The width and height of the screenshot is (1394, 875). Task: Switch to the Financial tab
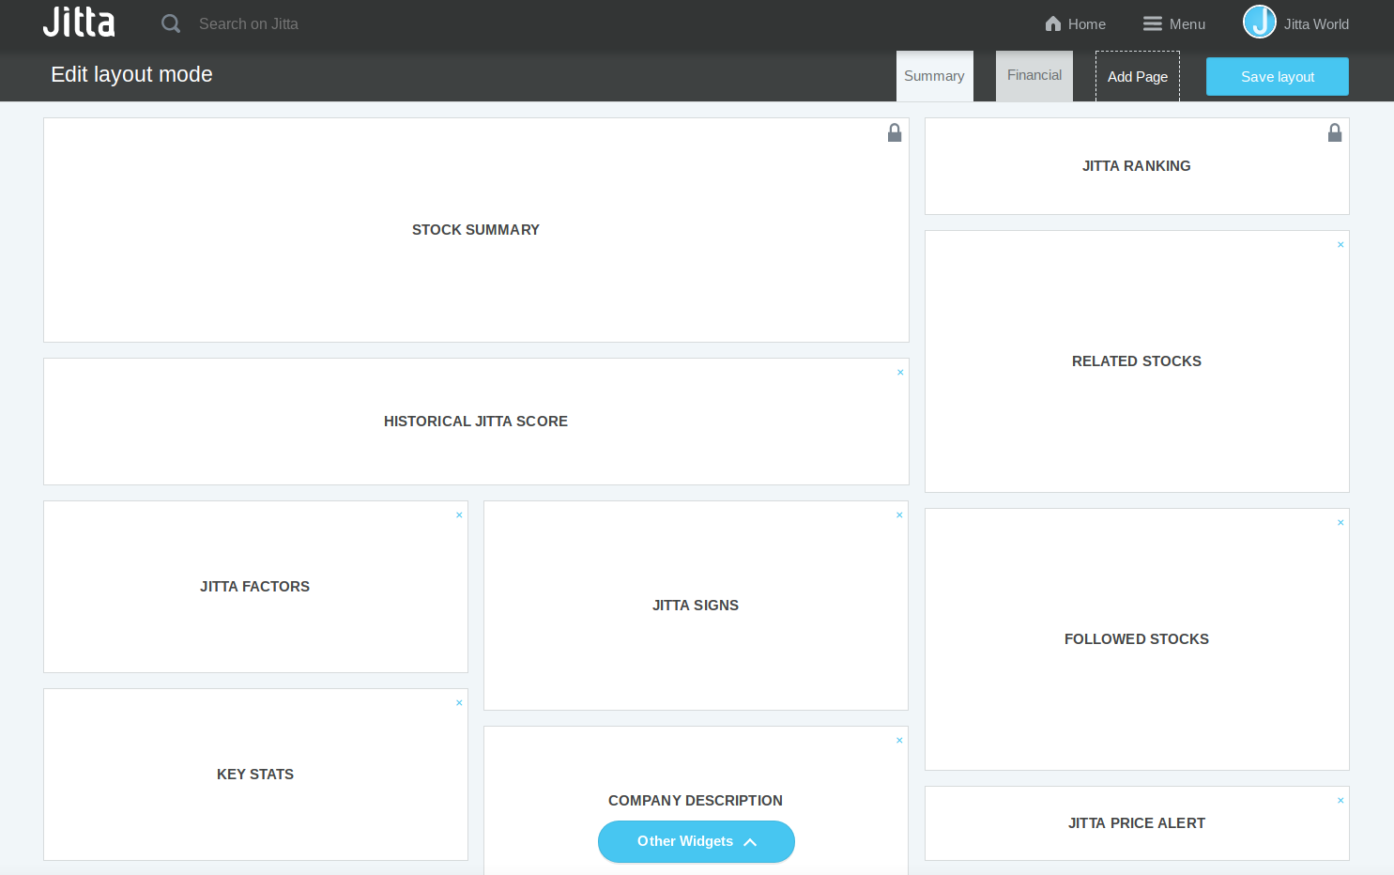click(1034, 75)
